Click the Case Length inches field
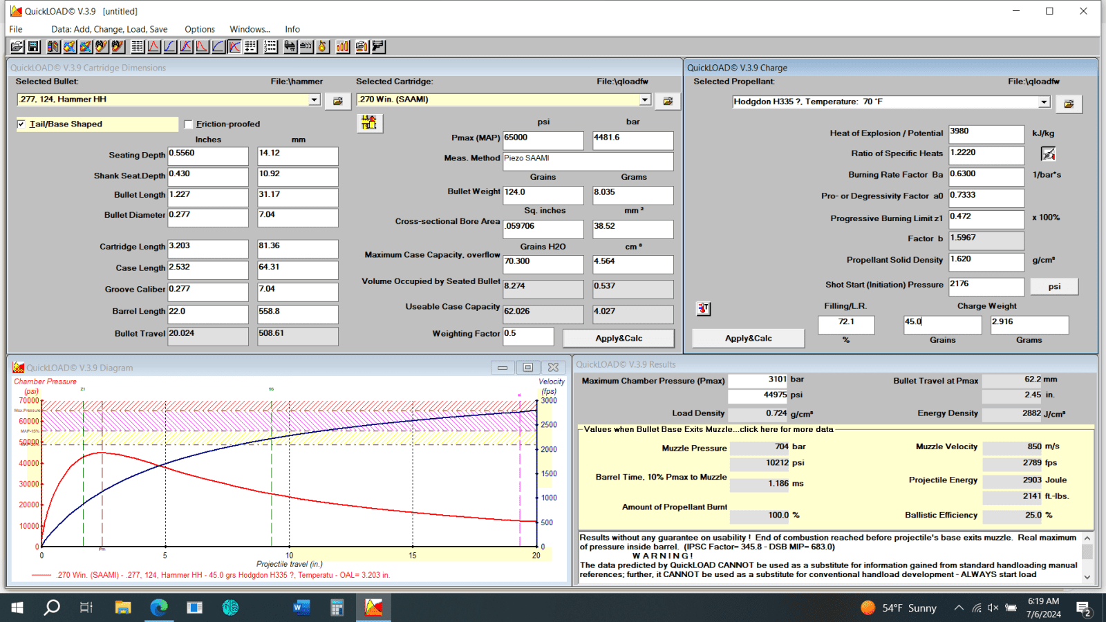This screenshot has width=1106, height=622. 207,270
